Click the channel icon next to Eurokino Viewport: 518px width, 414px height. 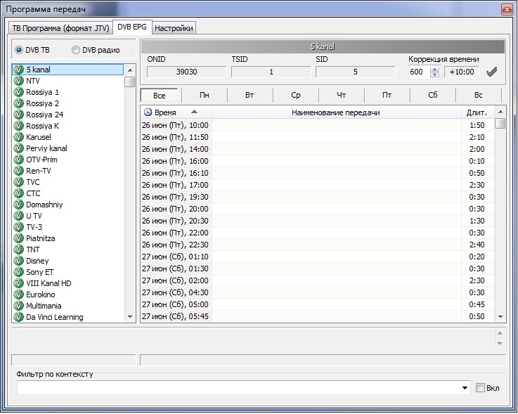pos(19,295)
